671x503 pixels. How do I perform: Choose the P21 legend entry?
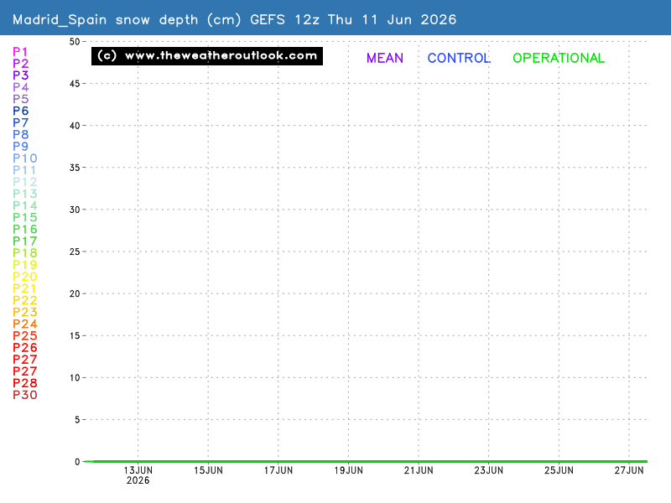pyautogui.click(x=24, y=288)
